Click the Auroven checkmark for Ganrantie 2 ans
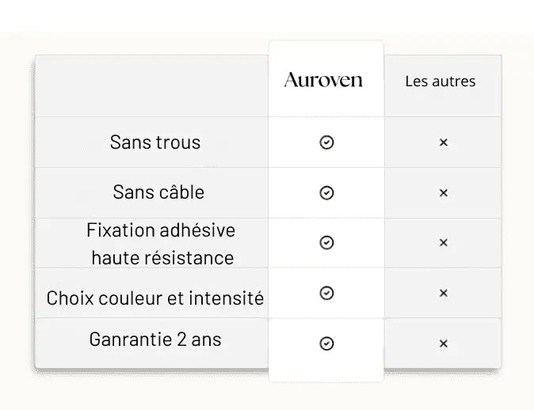This screenshot has height=410, width=534. [x=326, y=344]
